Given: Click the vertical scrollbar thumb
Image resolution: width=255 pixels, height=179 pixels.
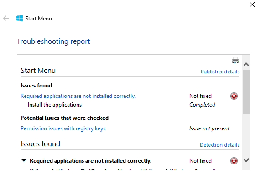Looking at the screenshot, I should 246,92.
